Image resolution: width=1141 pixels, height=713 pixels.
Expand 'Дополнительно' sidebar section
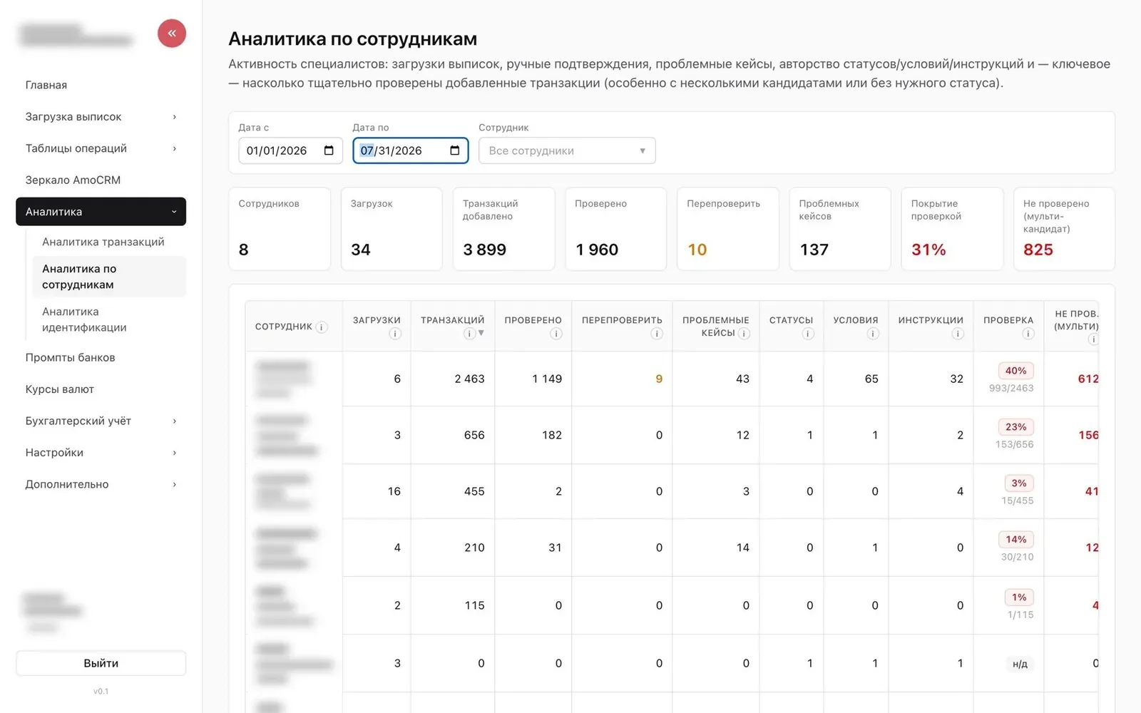tap(101, 484)
